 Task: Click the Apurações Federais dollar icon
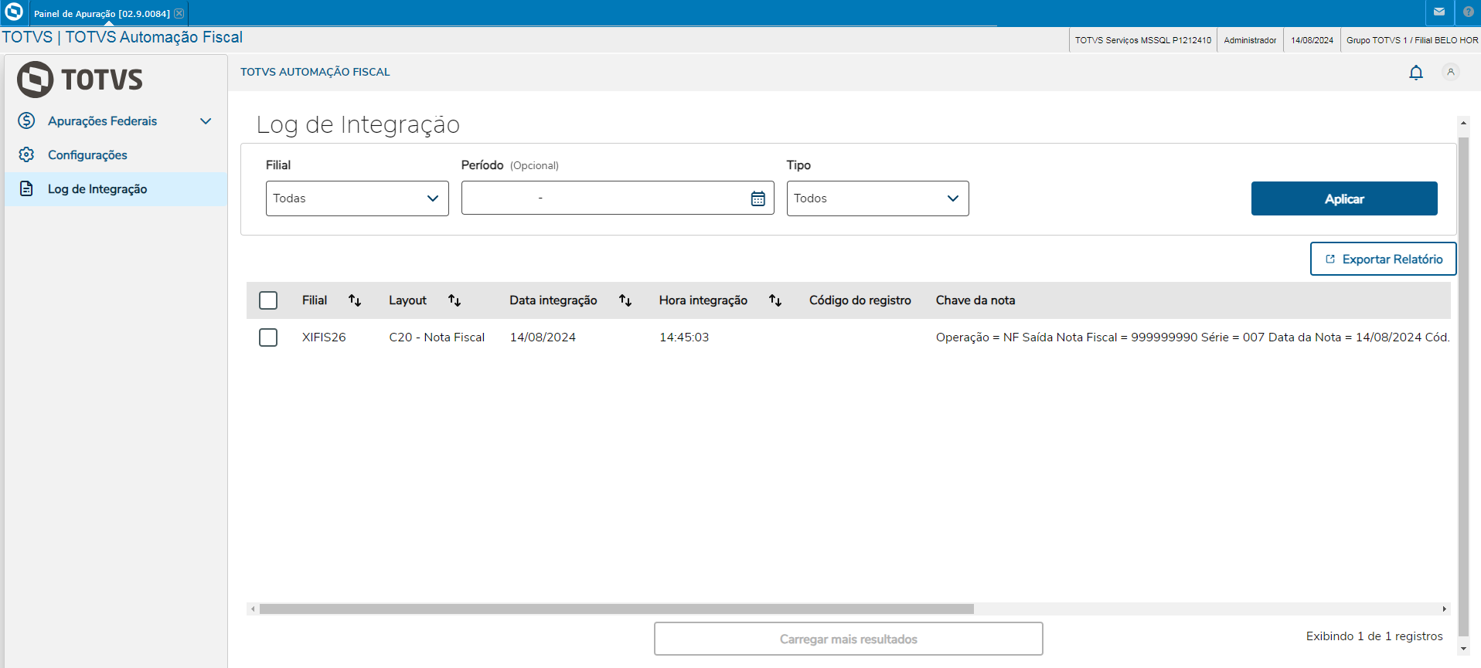26,120
